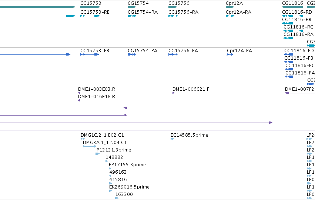The image size is (315, 200).
Task: Select the Cpr12A gene feature
Action: pyautogui.click(x=230, y=7)
